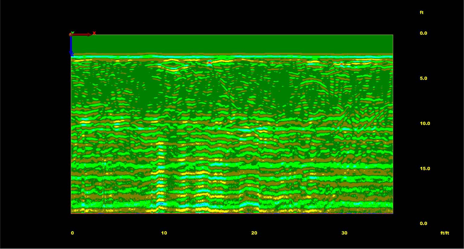Click the "15.0" depth axis label
464x249 pixels.
click(425, 169)
